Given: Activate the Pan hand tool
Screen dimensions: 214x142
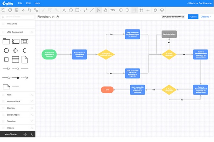Looking at the screenshot, I should tap(105, 10).
